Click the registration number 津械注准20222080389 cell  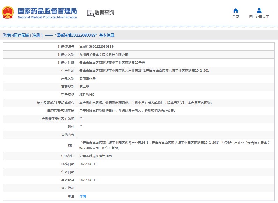tap(96, 47)
